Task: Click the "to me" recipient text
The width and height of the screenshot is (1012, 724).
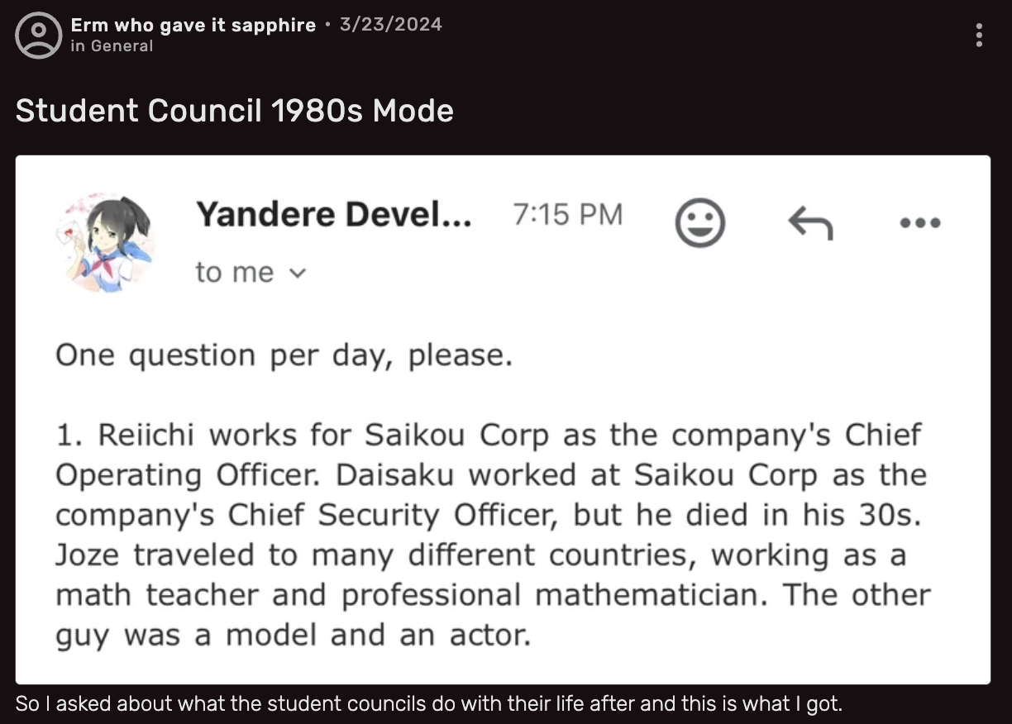Action: 235,272
